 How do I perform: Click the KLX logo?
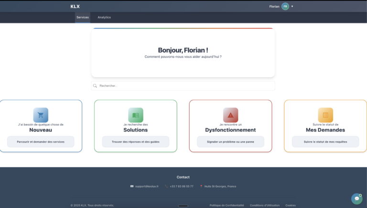pos(75,7)
